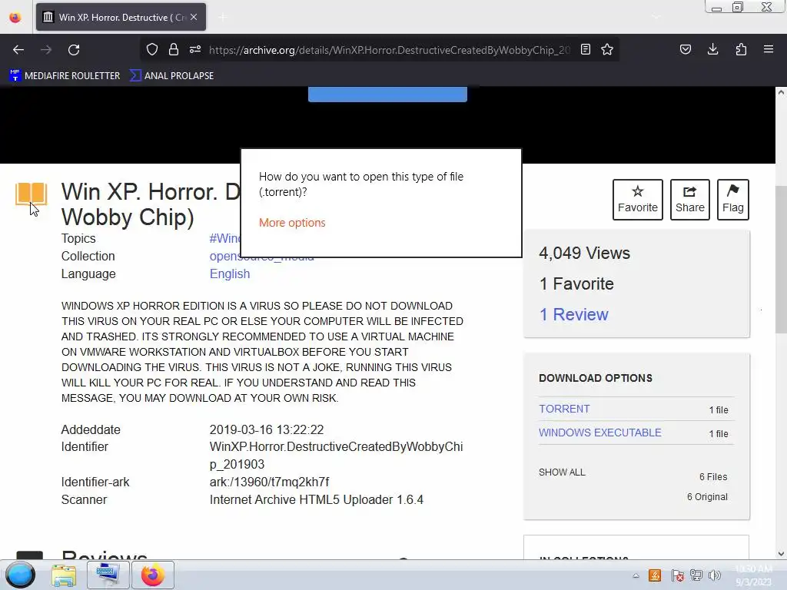787x590 pixels.
Task: Open the computer keyboard taskbar app
Action: tap(108, 575)
